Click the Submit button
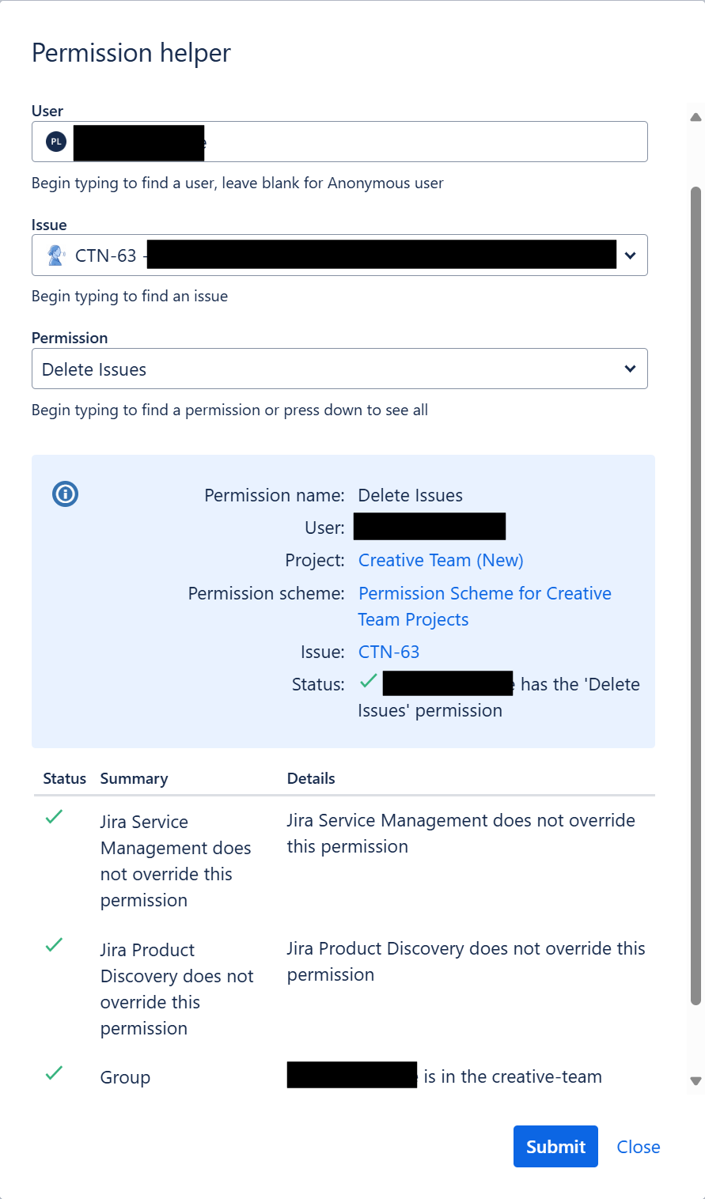 tap(555, 1147)
